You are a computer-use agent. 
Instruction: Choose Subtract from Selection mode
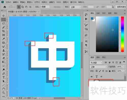coord(26,7)
